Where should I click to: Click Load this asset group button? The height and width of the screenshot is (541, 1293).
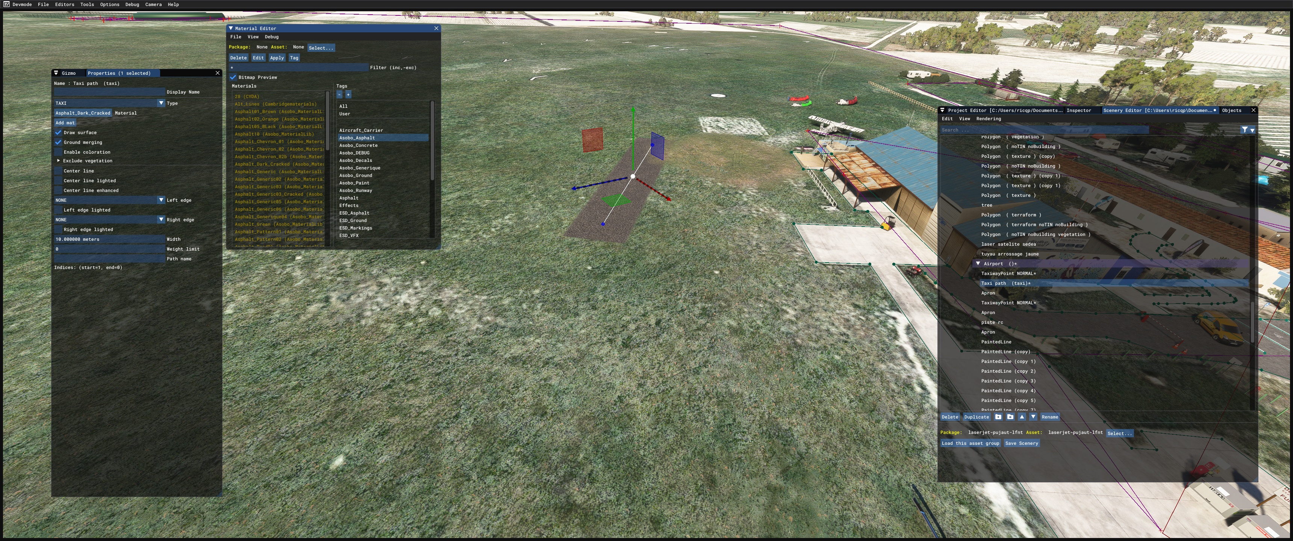(x=971, y=444)
